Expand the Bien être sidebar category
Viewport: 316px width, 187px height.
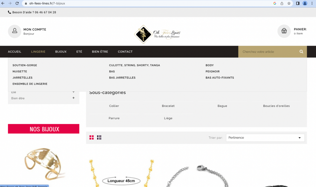[x=73, y=98]
